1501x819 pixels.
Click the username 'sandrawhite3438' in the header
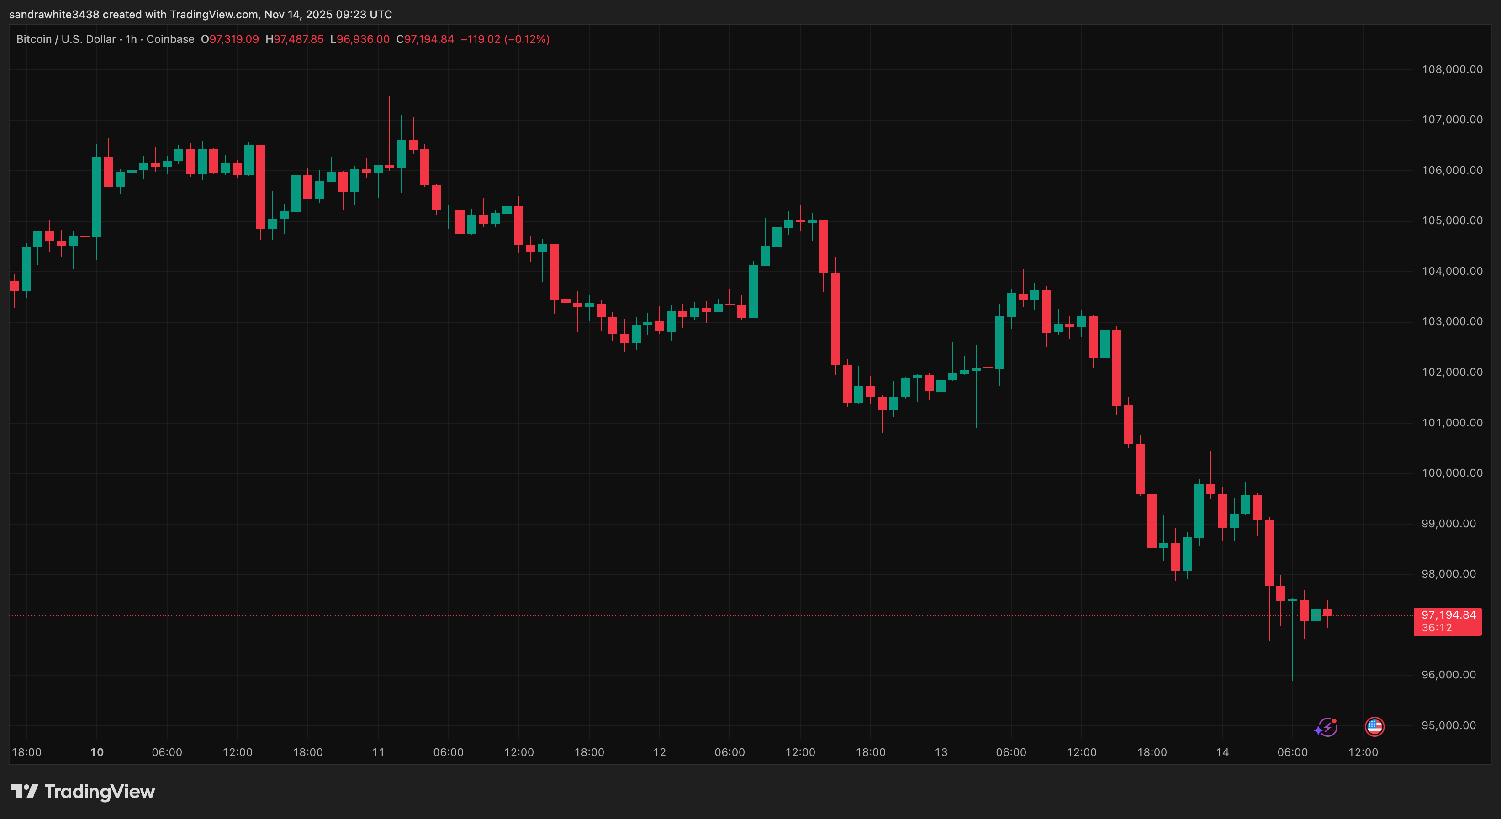click(54, 15)
